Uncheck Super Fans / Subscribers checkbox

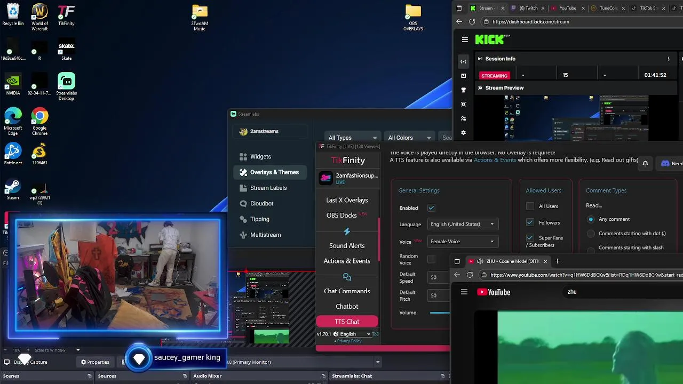coord(530,238)
